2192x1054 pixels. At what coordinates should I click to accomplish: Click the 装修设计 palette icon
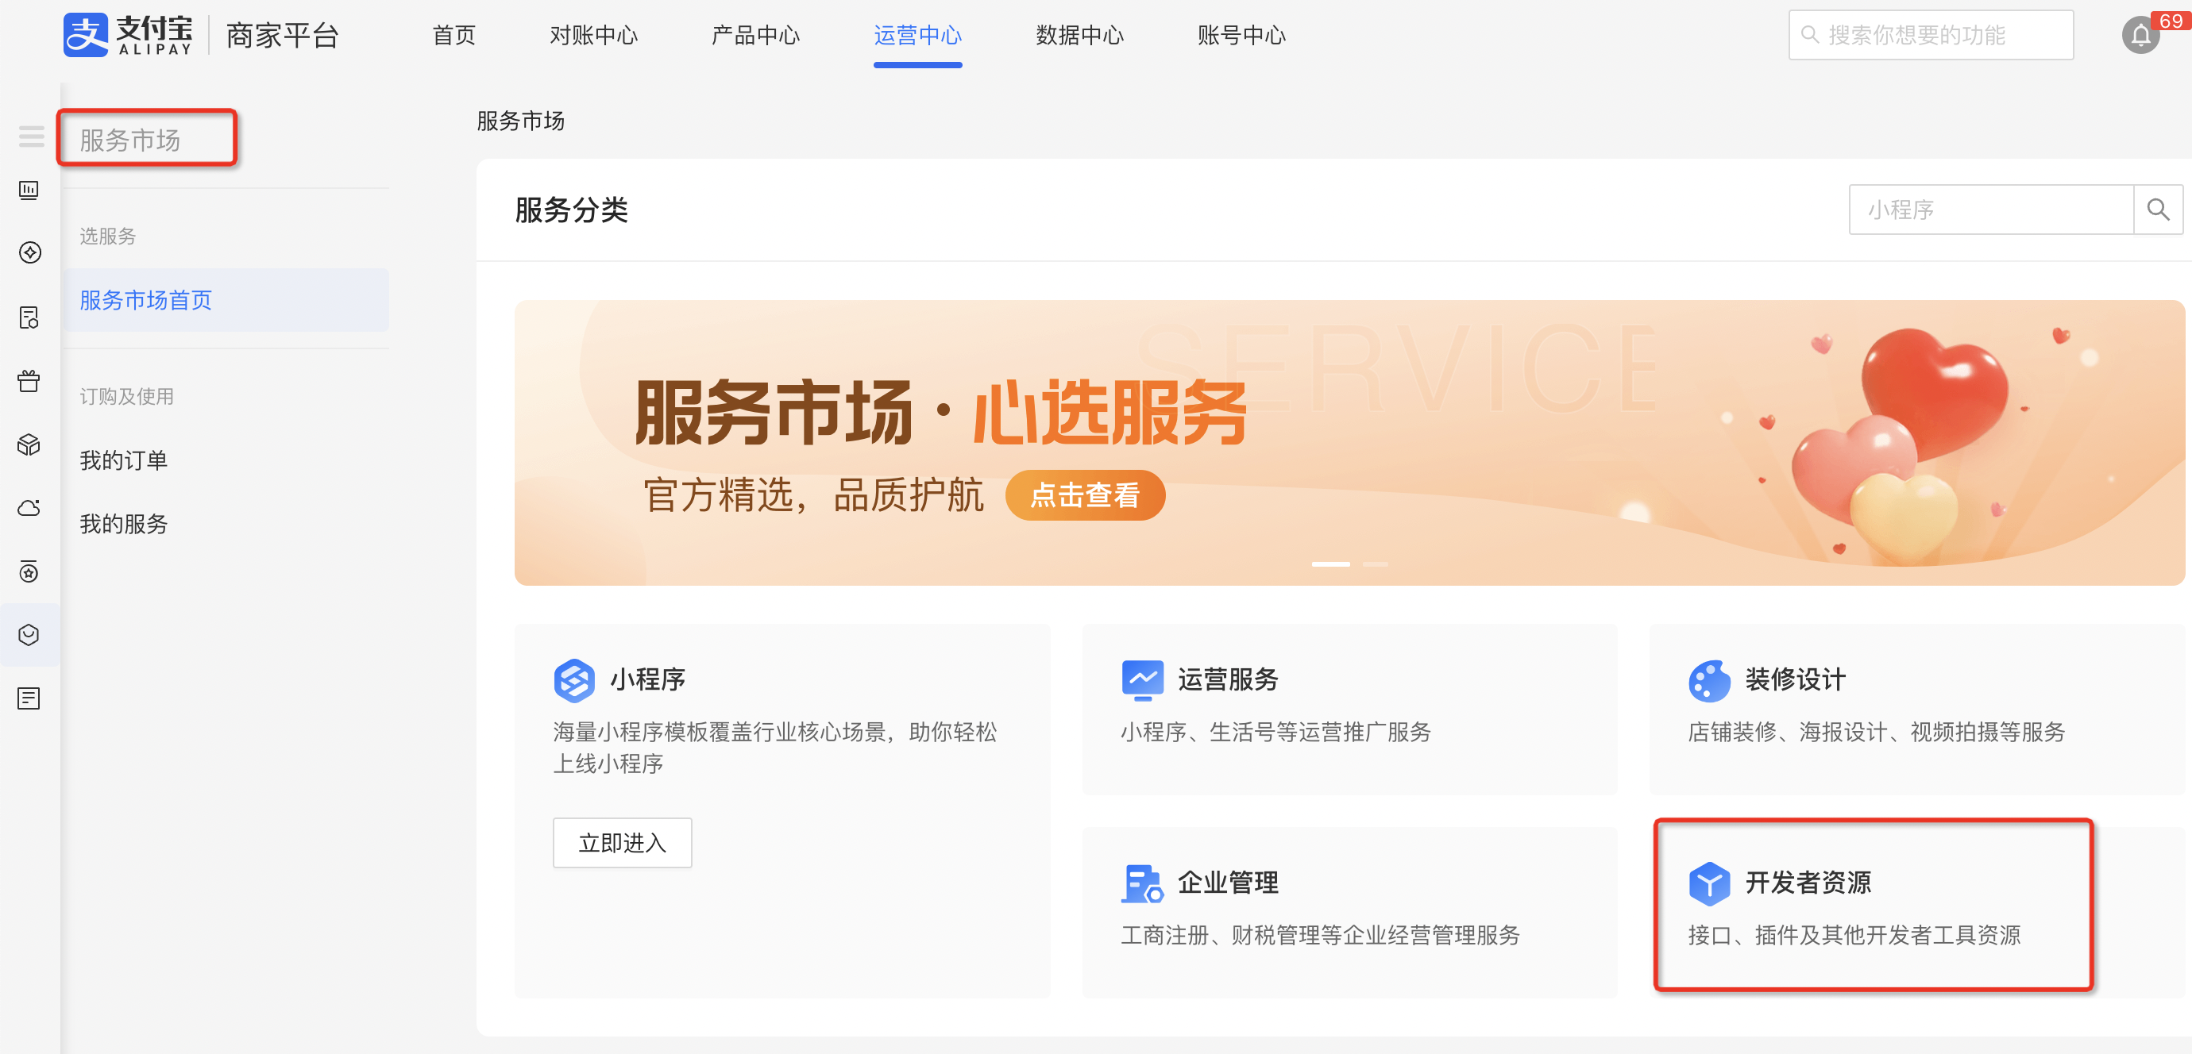click(x=1709, y=680)
